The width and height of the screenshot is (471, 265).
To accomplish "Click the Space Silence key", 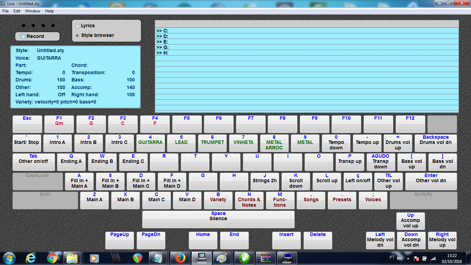I will pyautogui.click(x=219, y=219).
